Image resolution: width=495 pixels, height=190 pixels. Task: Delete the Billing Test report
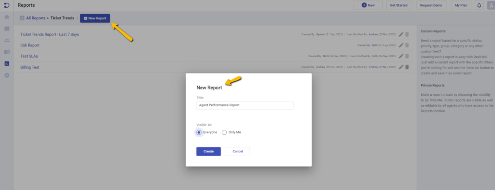pos(407,67)
